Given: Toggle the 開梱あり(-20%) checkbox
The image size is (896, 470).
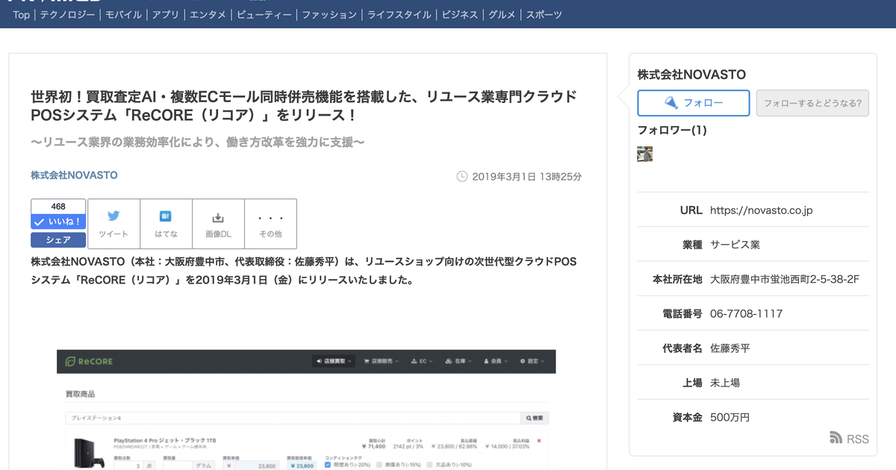Looking at the screenshot, I should 329,466.
